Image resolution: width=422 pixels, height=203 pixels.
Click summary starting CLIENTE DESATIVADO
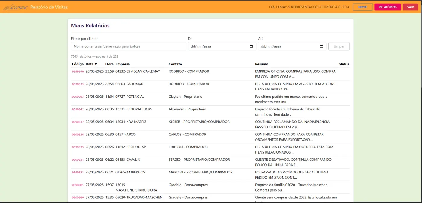pyautogui.click(x=293, y=162)
